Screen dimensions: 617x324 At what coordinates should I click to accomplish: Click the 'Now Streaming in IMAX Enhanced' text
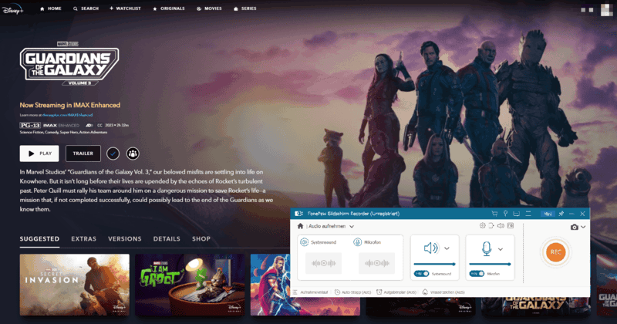[70, 105]
